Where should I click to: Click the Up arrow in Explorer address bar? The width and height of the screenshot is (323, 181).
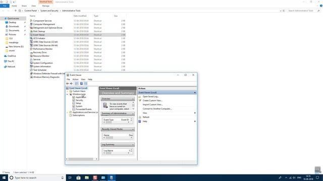[x=16, y=11]
